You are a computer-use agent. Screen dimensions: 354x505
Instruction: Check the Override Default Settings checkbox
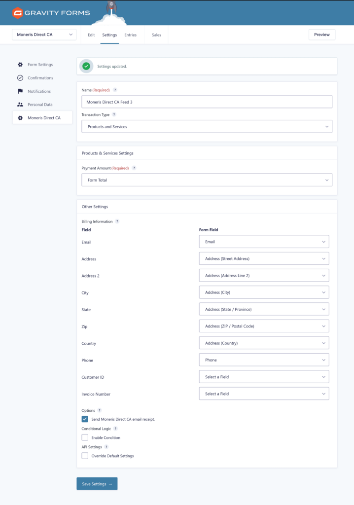tap(85, 456)
